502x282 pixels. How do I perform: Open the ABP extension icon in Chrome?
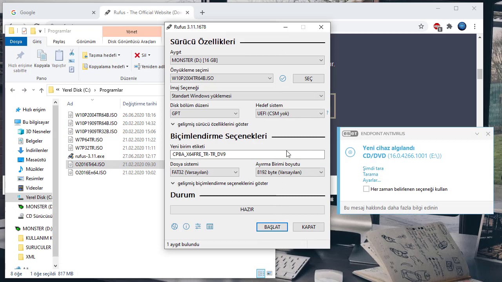tap(437, 27)
